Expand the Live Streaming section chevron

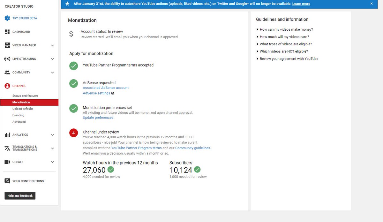pos(52,59)
